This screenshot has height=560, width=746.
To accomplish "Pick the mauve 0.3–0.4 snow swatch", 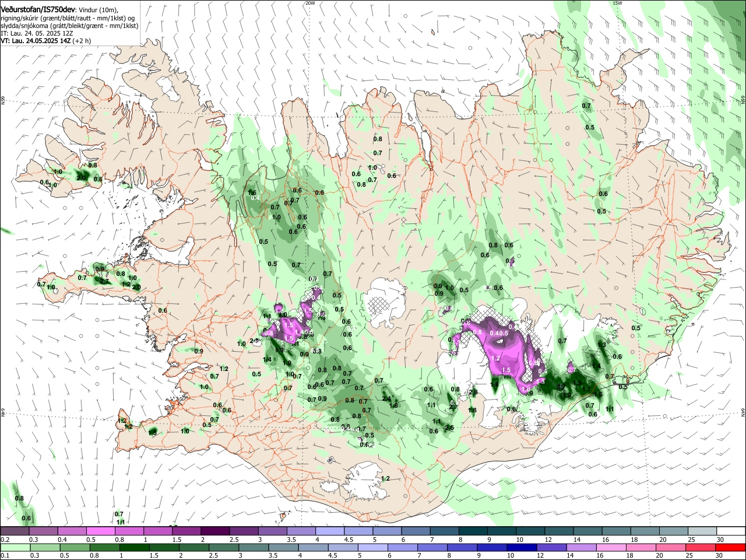I will (44, 531).
